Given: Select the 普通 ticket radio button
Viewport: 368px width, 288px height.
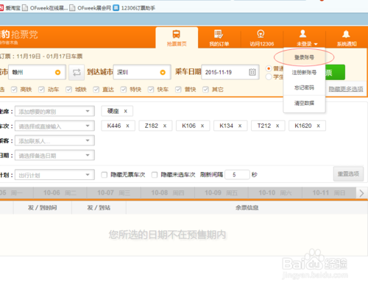Looking at the screenshot, I should [269, 68].
